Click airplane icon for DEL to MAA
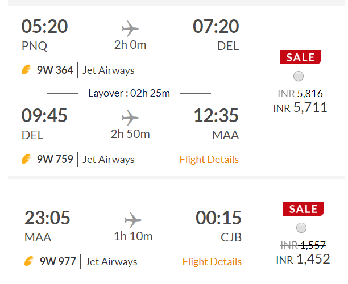 click(130, 118)
